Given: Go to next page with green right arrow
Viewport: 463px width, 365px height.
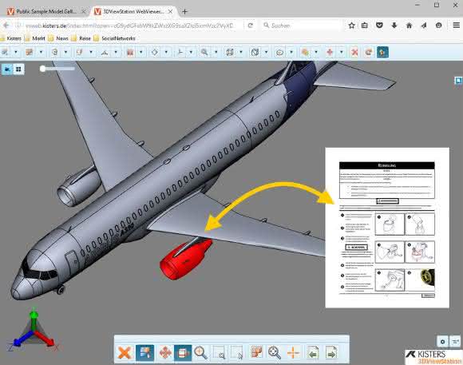Looking at the screenshot, I should [x=331, y=352].
